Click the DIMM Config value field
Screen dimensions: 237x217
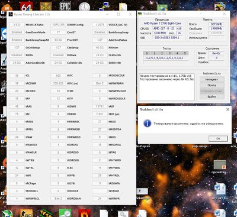[58, 25]
